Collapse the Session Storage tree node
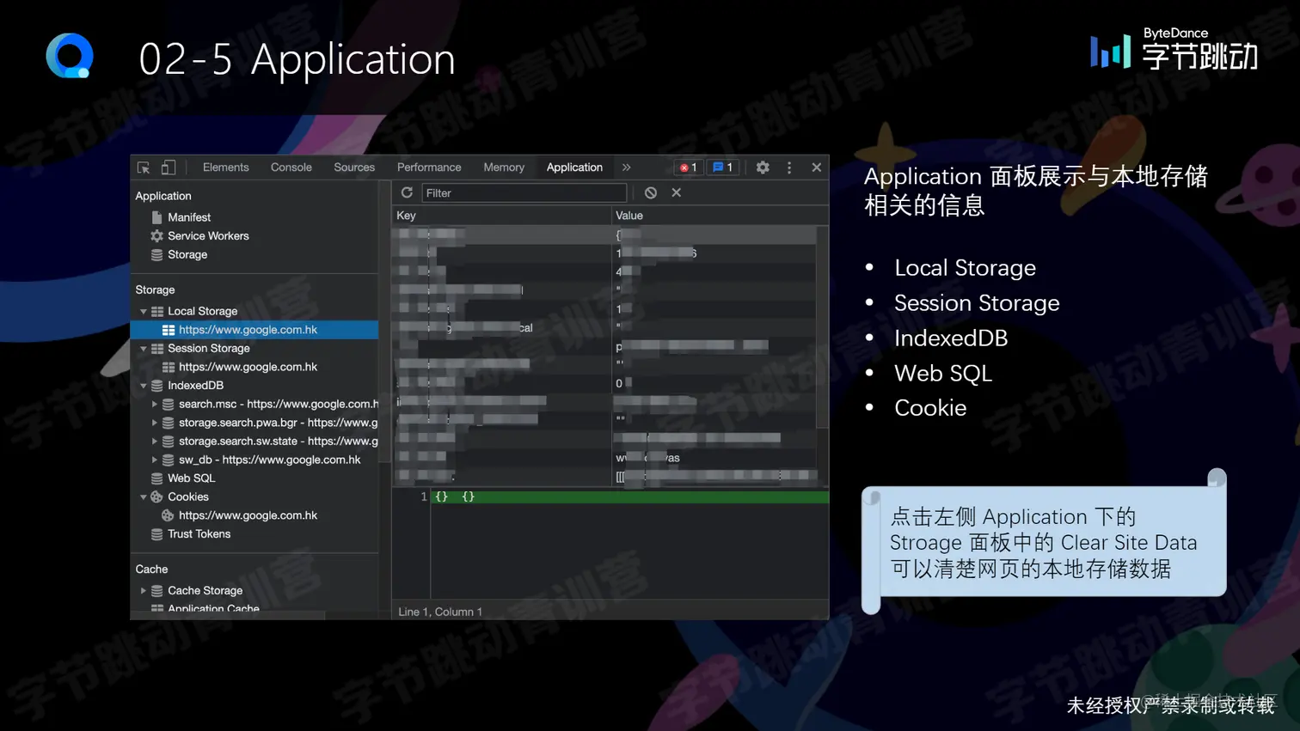1300x731 pixels. (x=144, y=349)
